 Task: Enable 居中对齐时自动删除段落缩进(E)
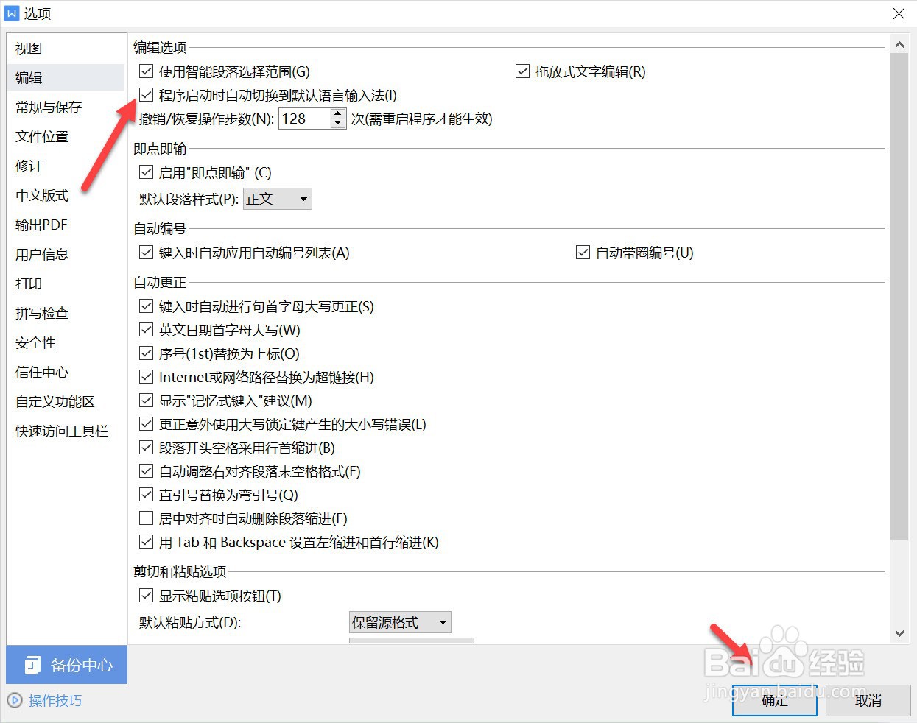pos(146,518)
